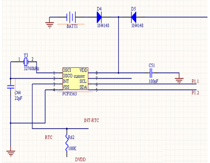Select the C44 capacitor symbol

tap(11, 87)
